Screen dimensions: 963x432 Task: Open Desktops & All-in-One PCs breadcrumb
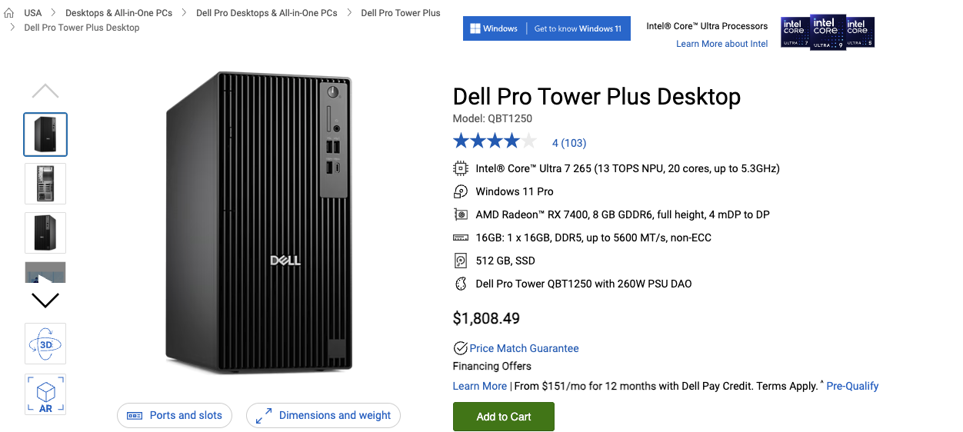pos(118,13)
